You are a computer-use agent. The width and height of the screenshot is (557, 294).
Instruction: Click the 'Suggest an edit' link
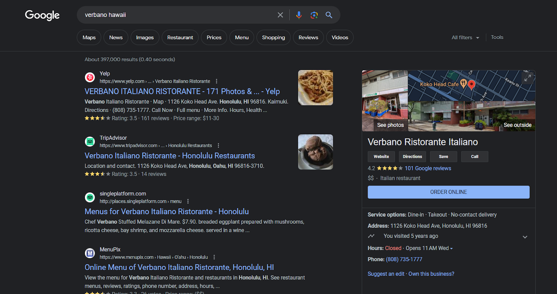click(386, 274)
